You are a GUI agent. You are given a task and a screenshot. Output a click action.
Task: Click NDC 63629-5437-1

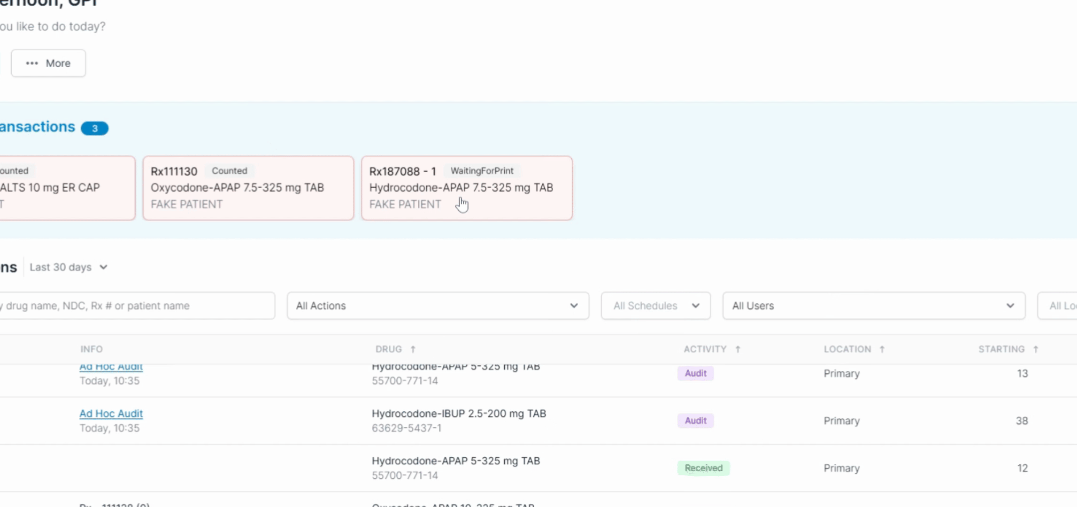pos(407,428)
